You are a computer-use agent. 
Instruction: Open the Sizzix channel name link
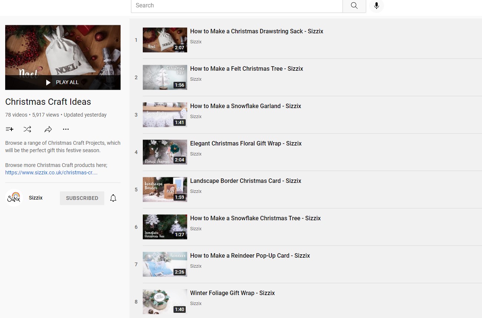point(36,198)
